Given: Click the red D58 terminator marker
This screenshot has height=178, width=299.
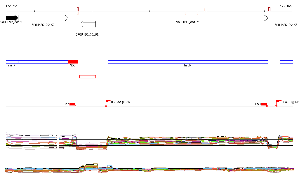Looking at the screenshot, I should (x=264, y=104).
